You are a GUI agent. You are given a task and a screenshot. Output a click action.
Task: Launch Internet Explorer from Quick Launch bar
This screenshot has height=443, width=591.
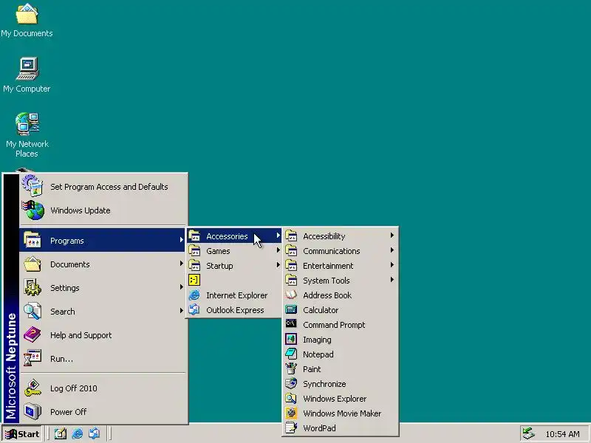point(78,433)
